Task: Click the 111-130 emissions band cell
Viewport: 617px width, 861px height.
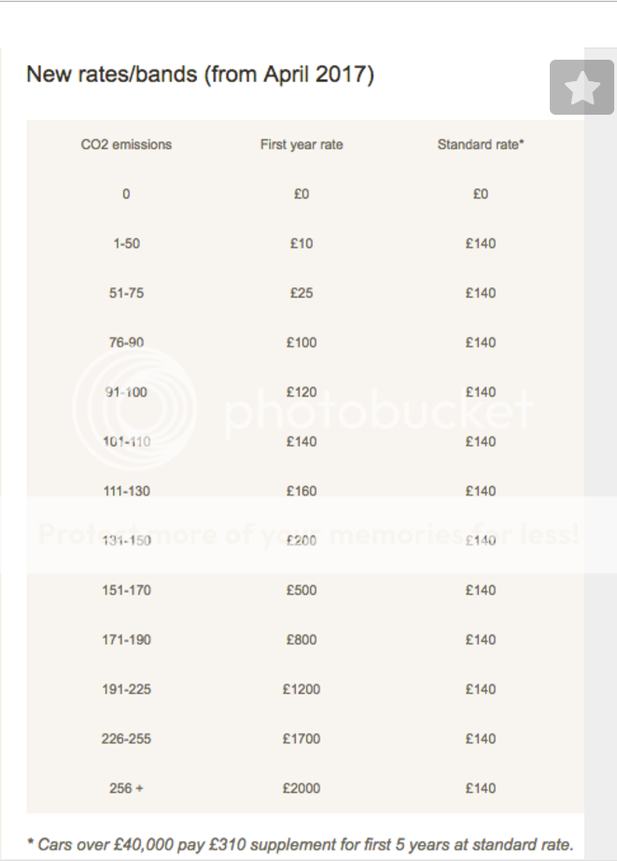Action: click(x=127, y=491)
